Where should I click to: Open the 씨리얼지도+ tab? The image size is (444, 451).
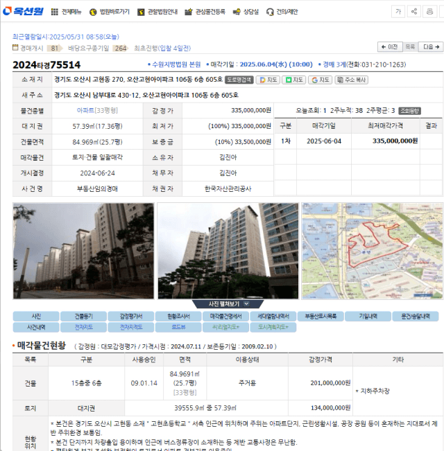click(x=225, y=327)
